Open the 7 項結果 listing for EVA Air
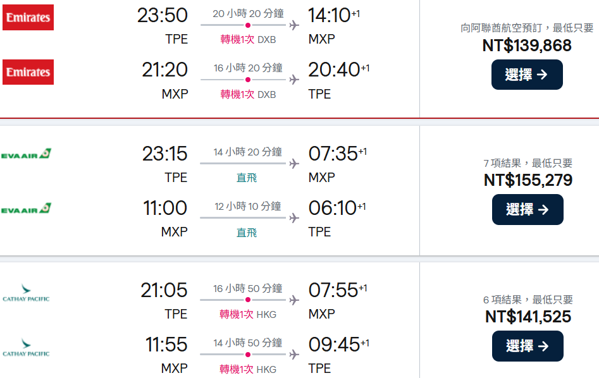This screenshot has height=378, width=599. 528,164
